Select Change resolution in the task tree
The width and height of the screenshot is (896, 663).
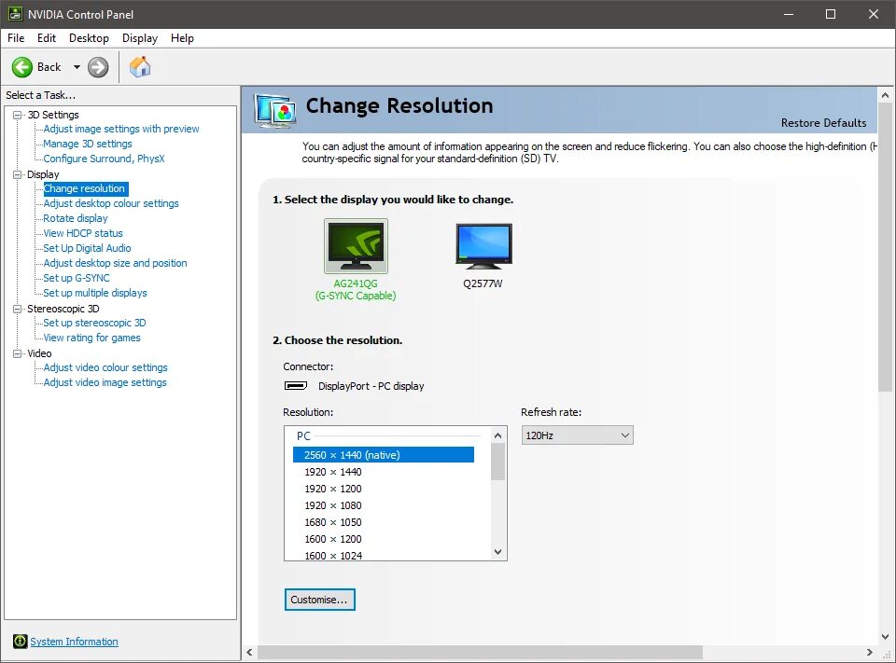85,188
